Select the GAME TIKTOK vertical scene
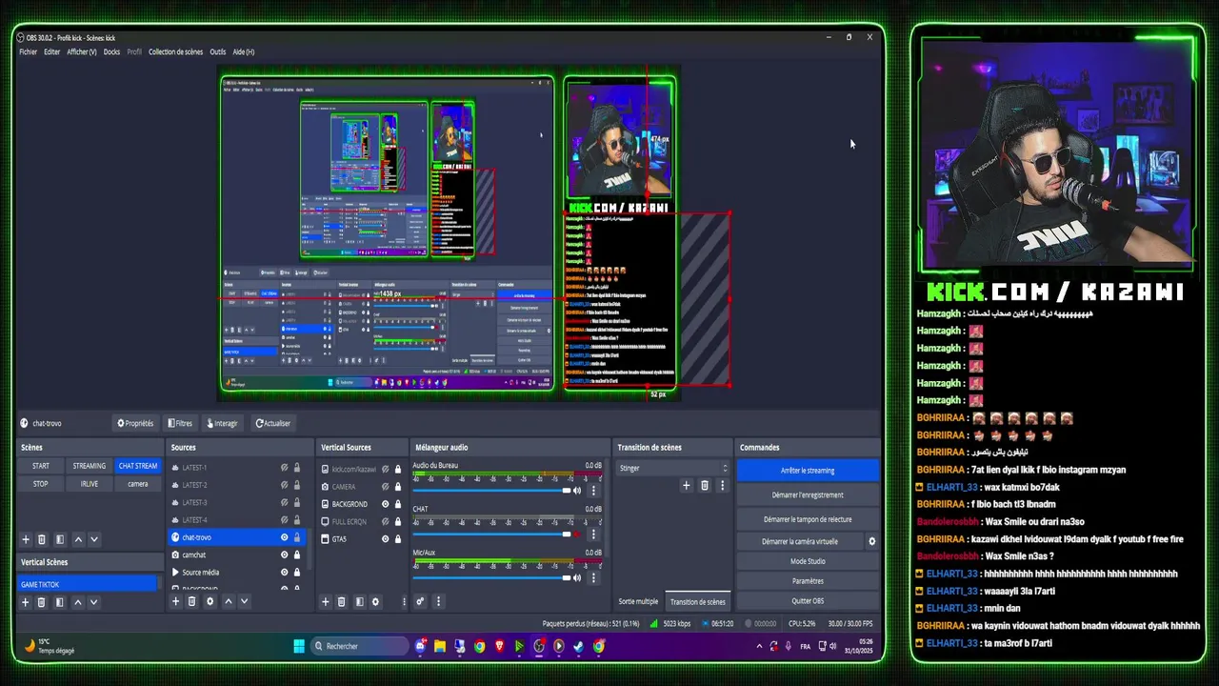Viewport: 1219px width, 686px height. coord(89,584)
